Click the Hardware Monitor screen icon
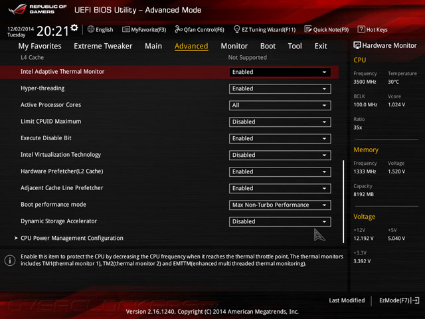 coord(357,46)
